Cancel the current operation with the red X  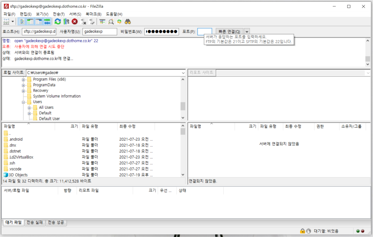pyautogui.click(x=75, y=22)
